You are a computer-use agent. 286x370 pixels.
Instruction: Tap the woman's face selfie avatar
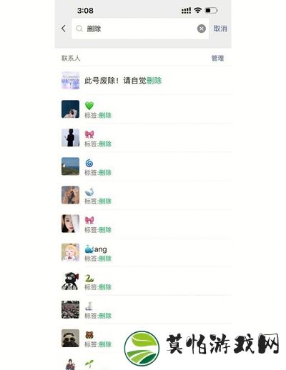(70, 224)
